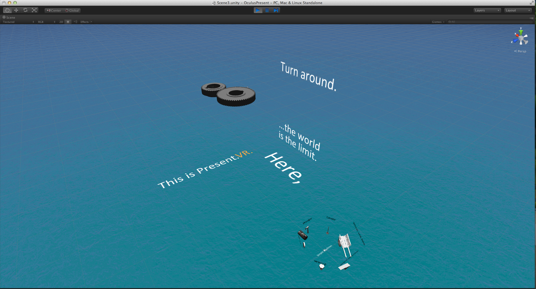
Task: Select the Scale tool
Action: pyautogui.click(x=34, y=10)
